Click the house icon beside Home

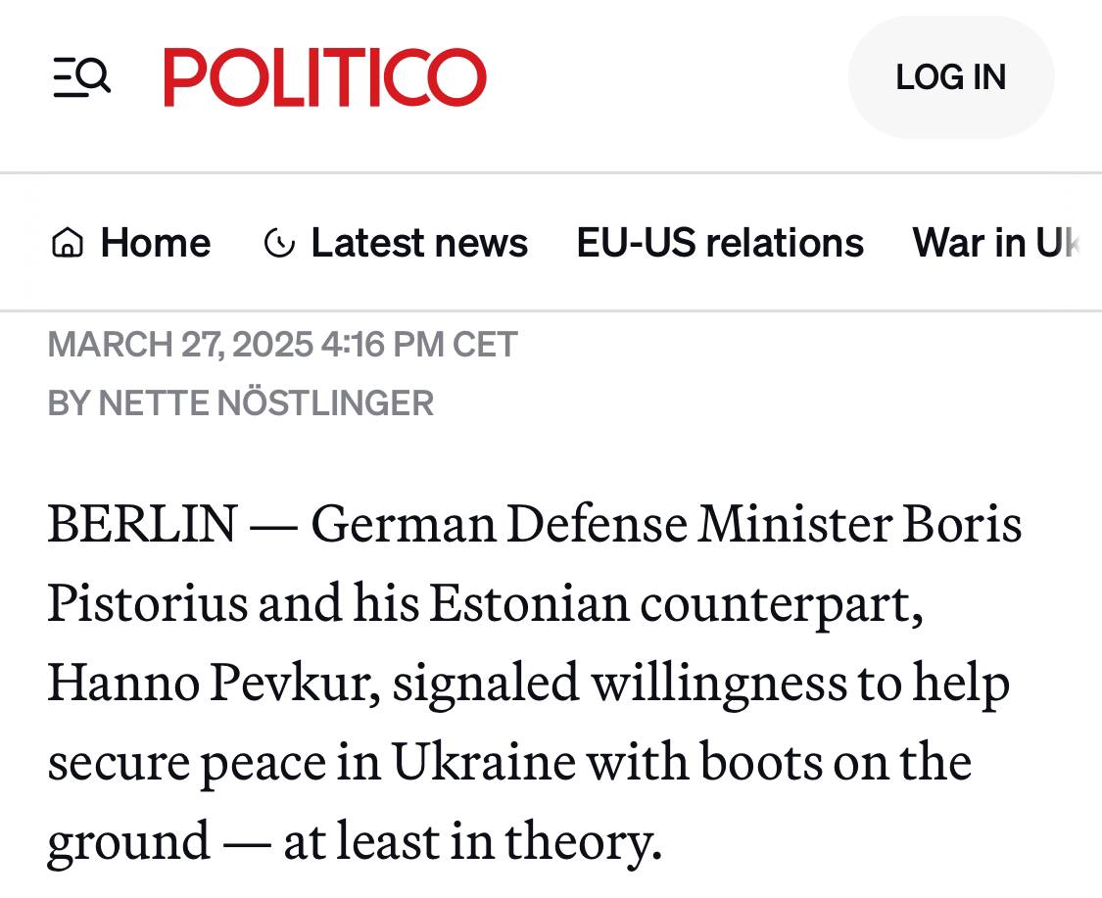(67, 243)
